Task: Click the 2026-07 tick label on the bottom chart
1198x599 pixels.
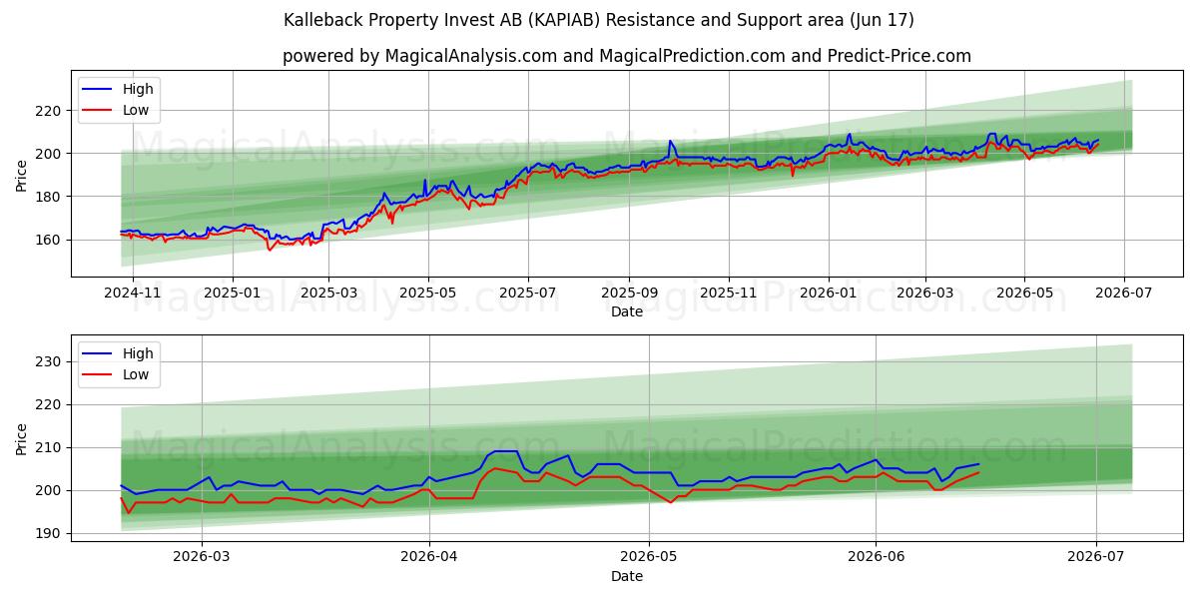Action: pos(1096,558)
